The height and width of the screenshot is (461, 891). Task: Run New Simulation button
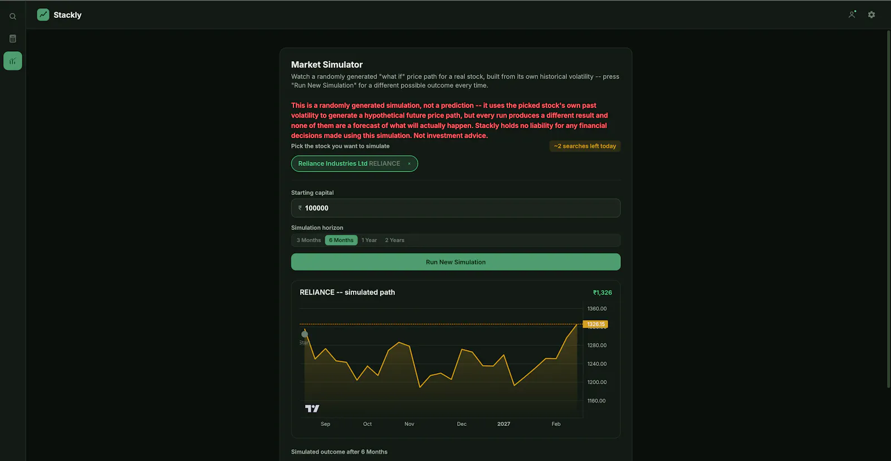pos(456,262)
